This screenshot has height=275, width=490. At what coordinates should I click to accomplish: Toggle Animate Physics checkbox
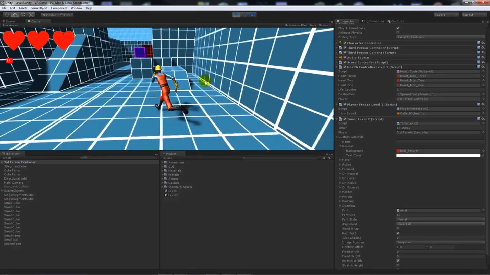398,33
